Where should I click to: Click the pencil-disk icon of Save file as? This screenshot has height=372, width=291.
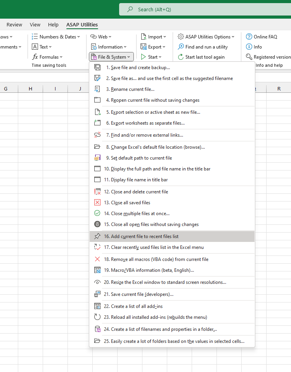tap(97, 78)
